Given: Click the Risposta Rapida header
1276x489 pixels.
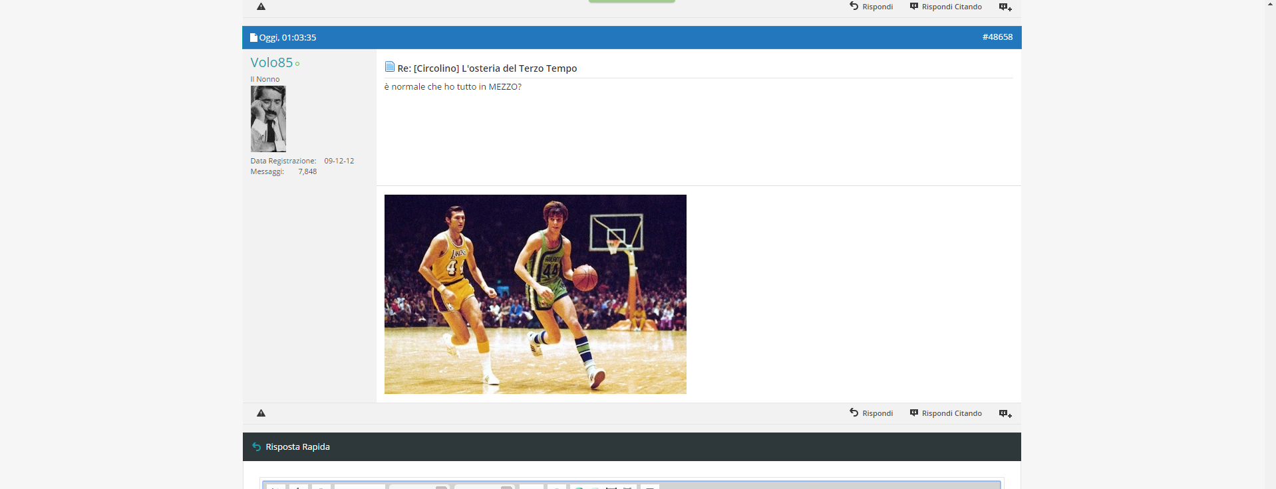Looking at the screenshot, I should tap(631, 447).
